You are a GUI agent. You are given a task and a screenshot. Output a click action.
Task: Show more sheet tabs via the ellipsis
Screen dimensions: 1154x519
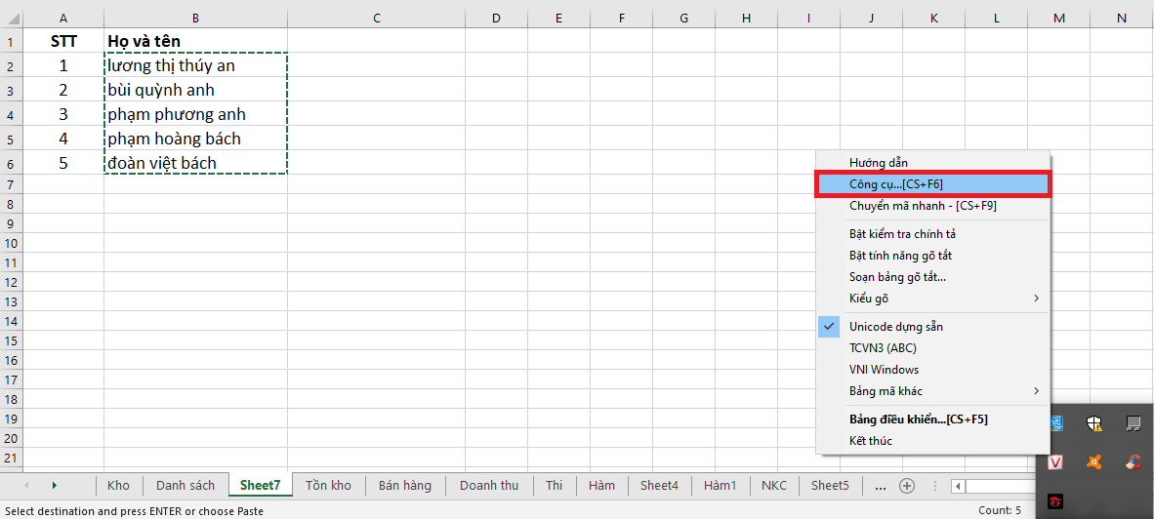[880, 486]
